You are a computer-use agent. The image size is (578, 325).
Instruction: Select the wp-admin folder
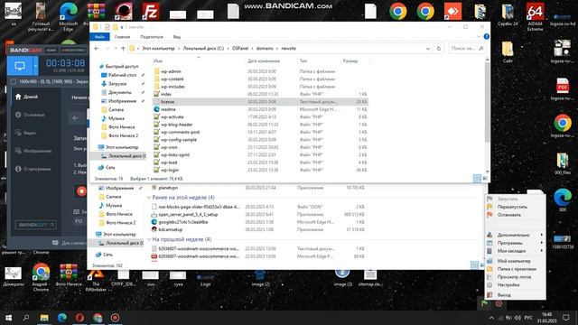(x=171, y=71)
